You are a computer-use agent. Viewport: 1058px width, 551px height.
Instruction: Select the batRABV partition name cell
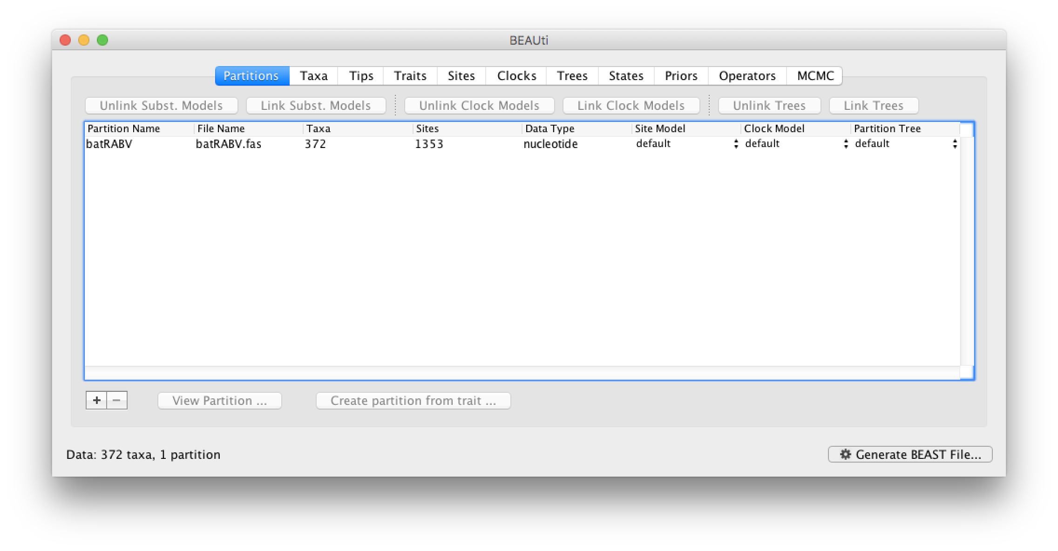tap(139, 144)
